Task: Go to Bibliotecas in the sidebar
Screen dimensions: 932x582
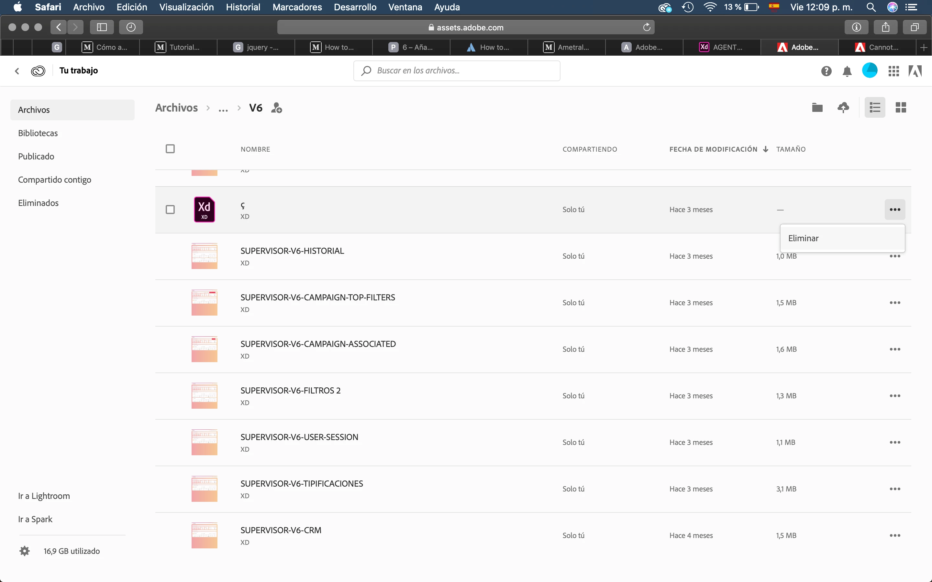Action: pyautogui.click(x=38, y=133)
